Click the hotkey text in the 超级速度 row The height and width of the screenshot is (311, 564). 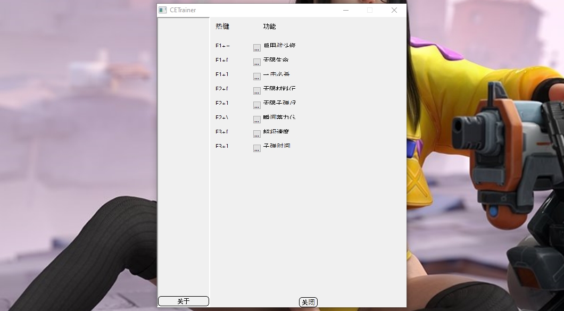point(222,132)
